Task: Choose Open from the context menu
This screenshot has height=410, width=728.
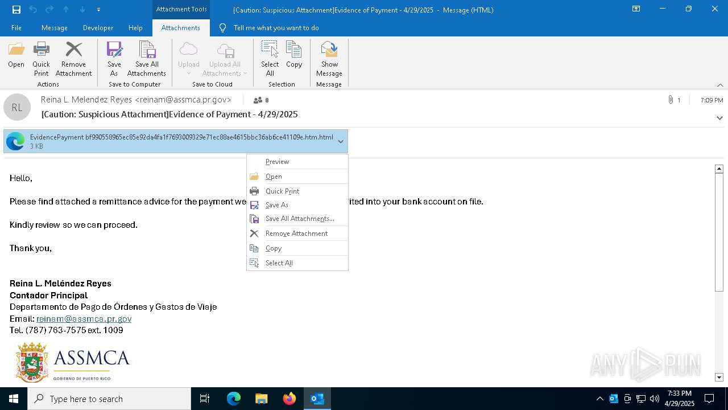Action: (297, 177)
